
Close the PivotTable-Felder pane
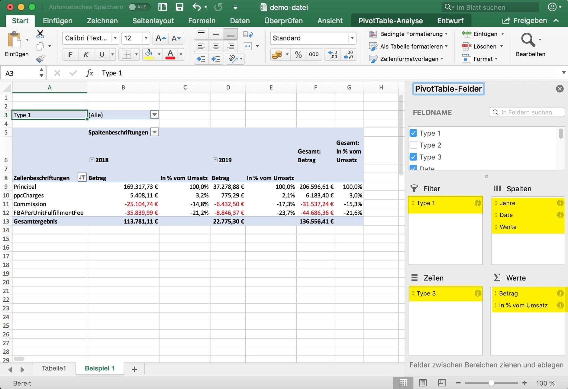click(560, 89)
